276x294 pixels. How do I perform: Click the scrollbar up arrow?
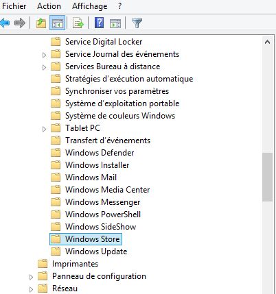point(267,42)
